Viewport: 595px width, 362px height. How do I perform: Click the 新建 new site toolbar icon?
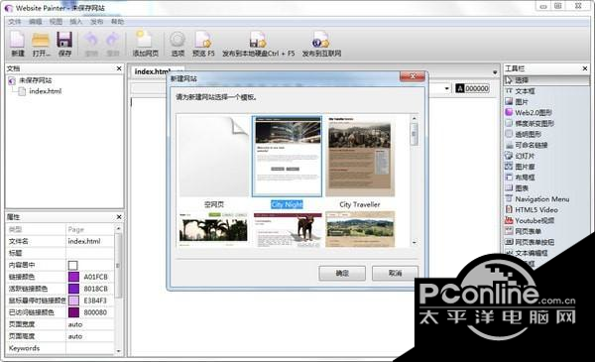[18, 44]
